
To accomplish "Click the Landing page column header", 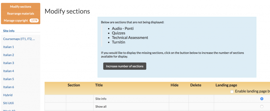I will point(226,85).
